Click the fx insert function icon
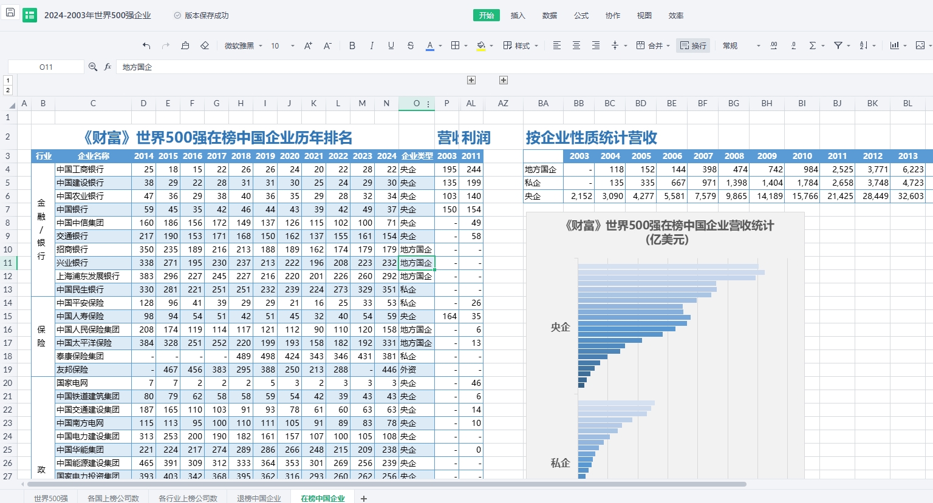 pos(108,67)
